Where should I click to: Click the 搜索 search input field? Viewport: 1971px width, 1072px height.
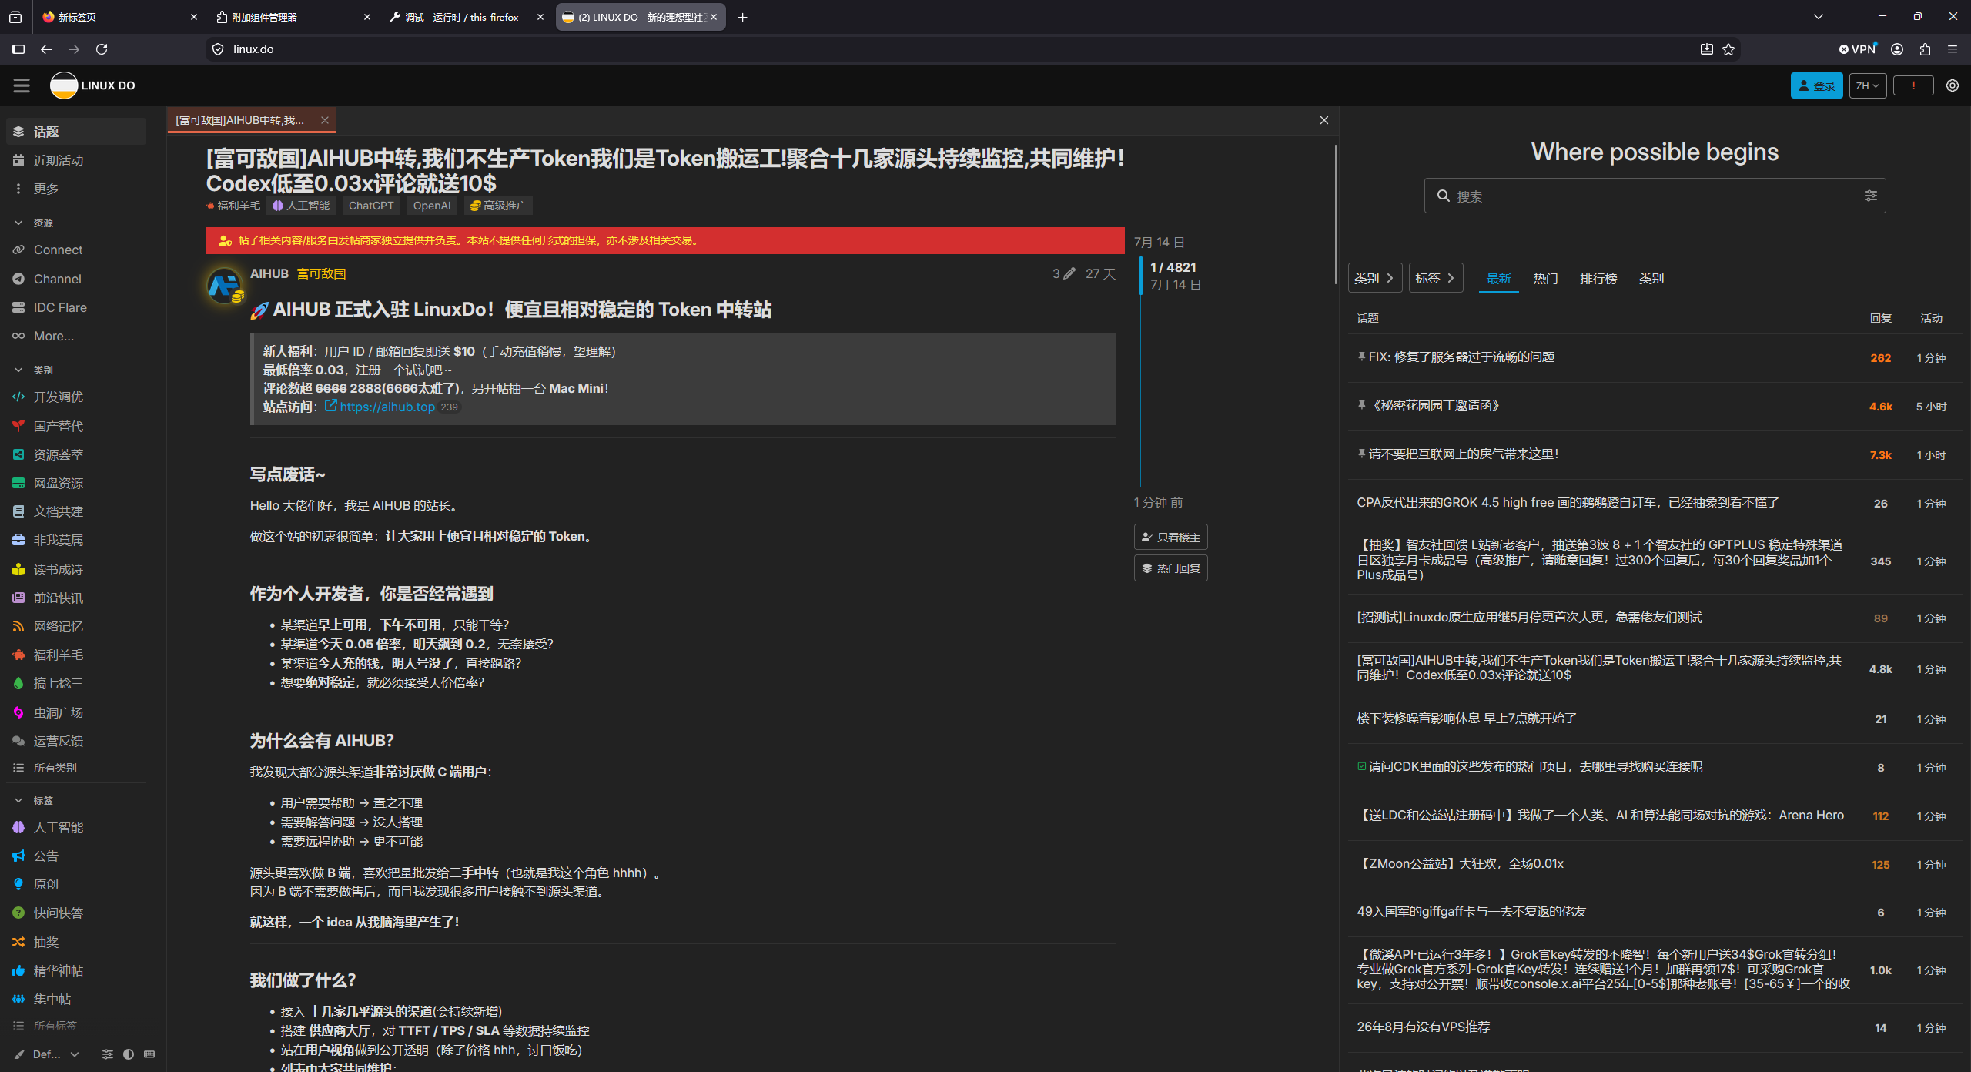[x=1655, y=196]
